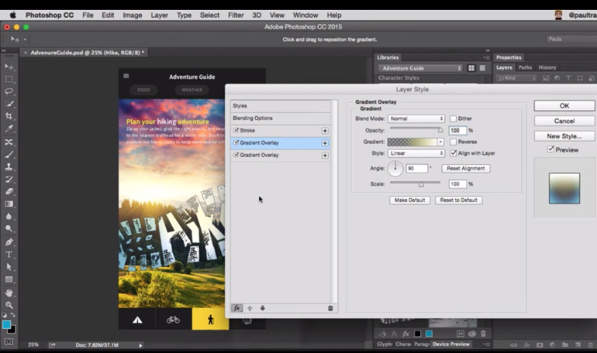597x353 pixels.
Task: Select the Lasso tool
Action: 9,91
